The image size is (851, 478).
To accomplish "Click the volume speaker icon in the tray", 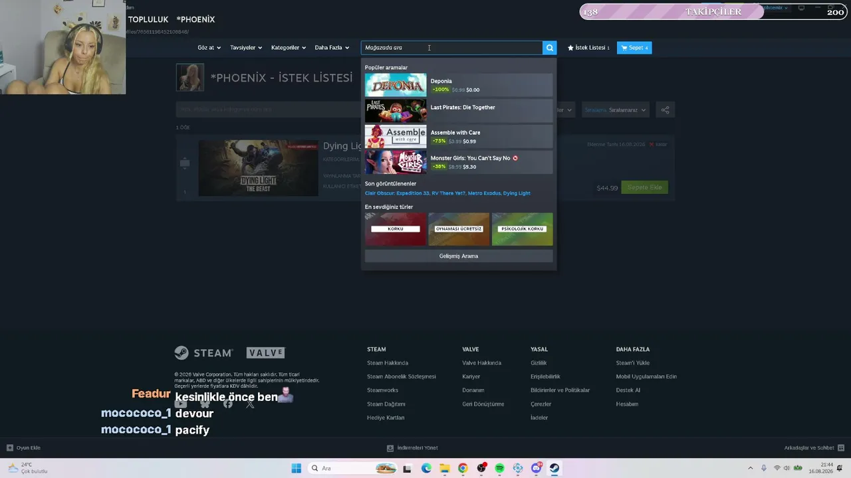I will (787, 468).
